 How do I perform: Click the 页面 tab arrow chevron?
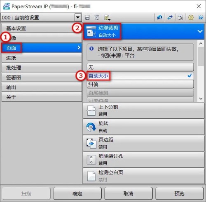click(79, 48)
